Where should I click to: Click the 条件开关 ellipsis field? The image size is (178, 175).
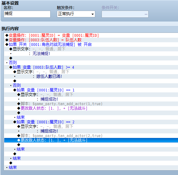[x=125, y=14]
